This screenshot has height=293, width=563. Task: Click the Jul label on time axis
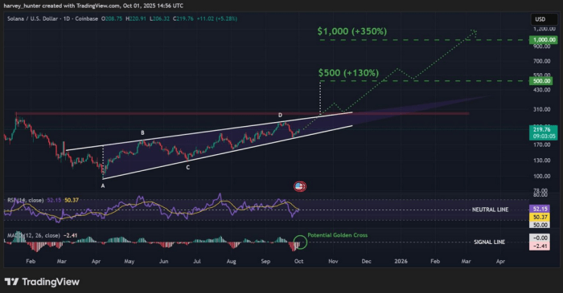coord(197,262)
